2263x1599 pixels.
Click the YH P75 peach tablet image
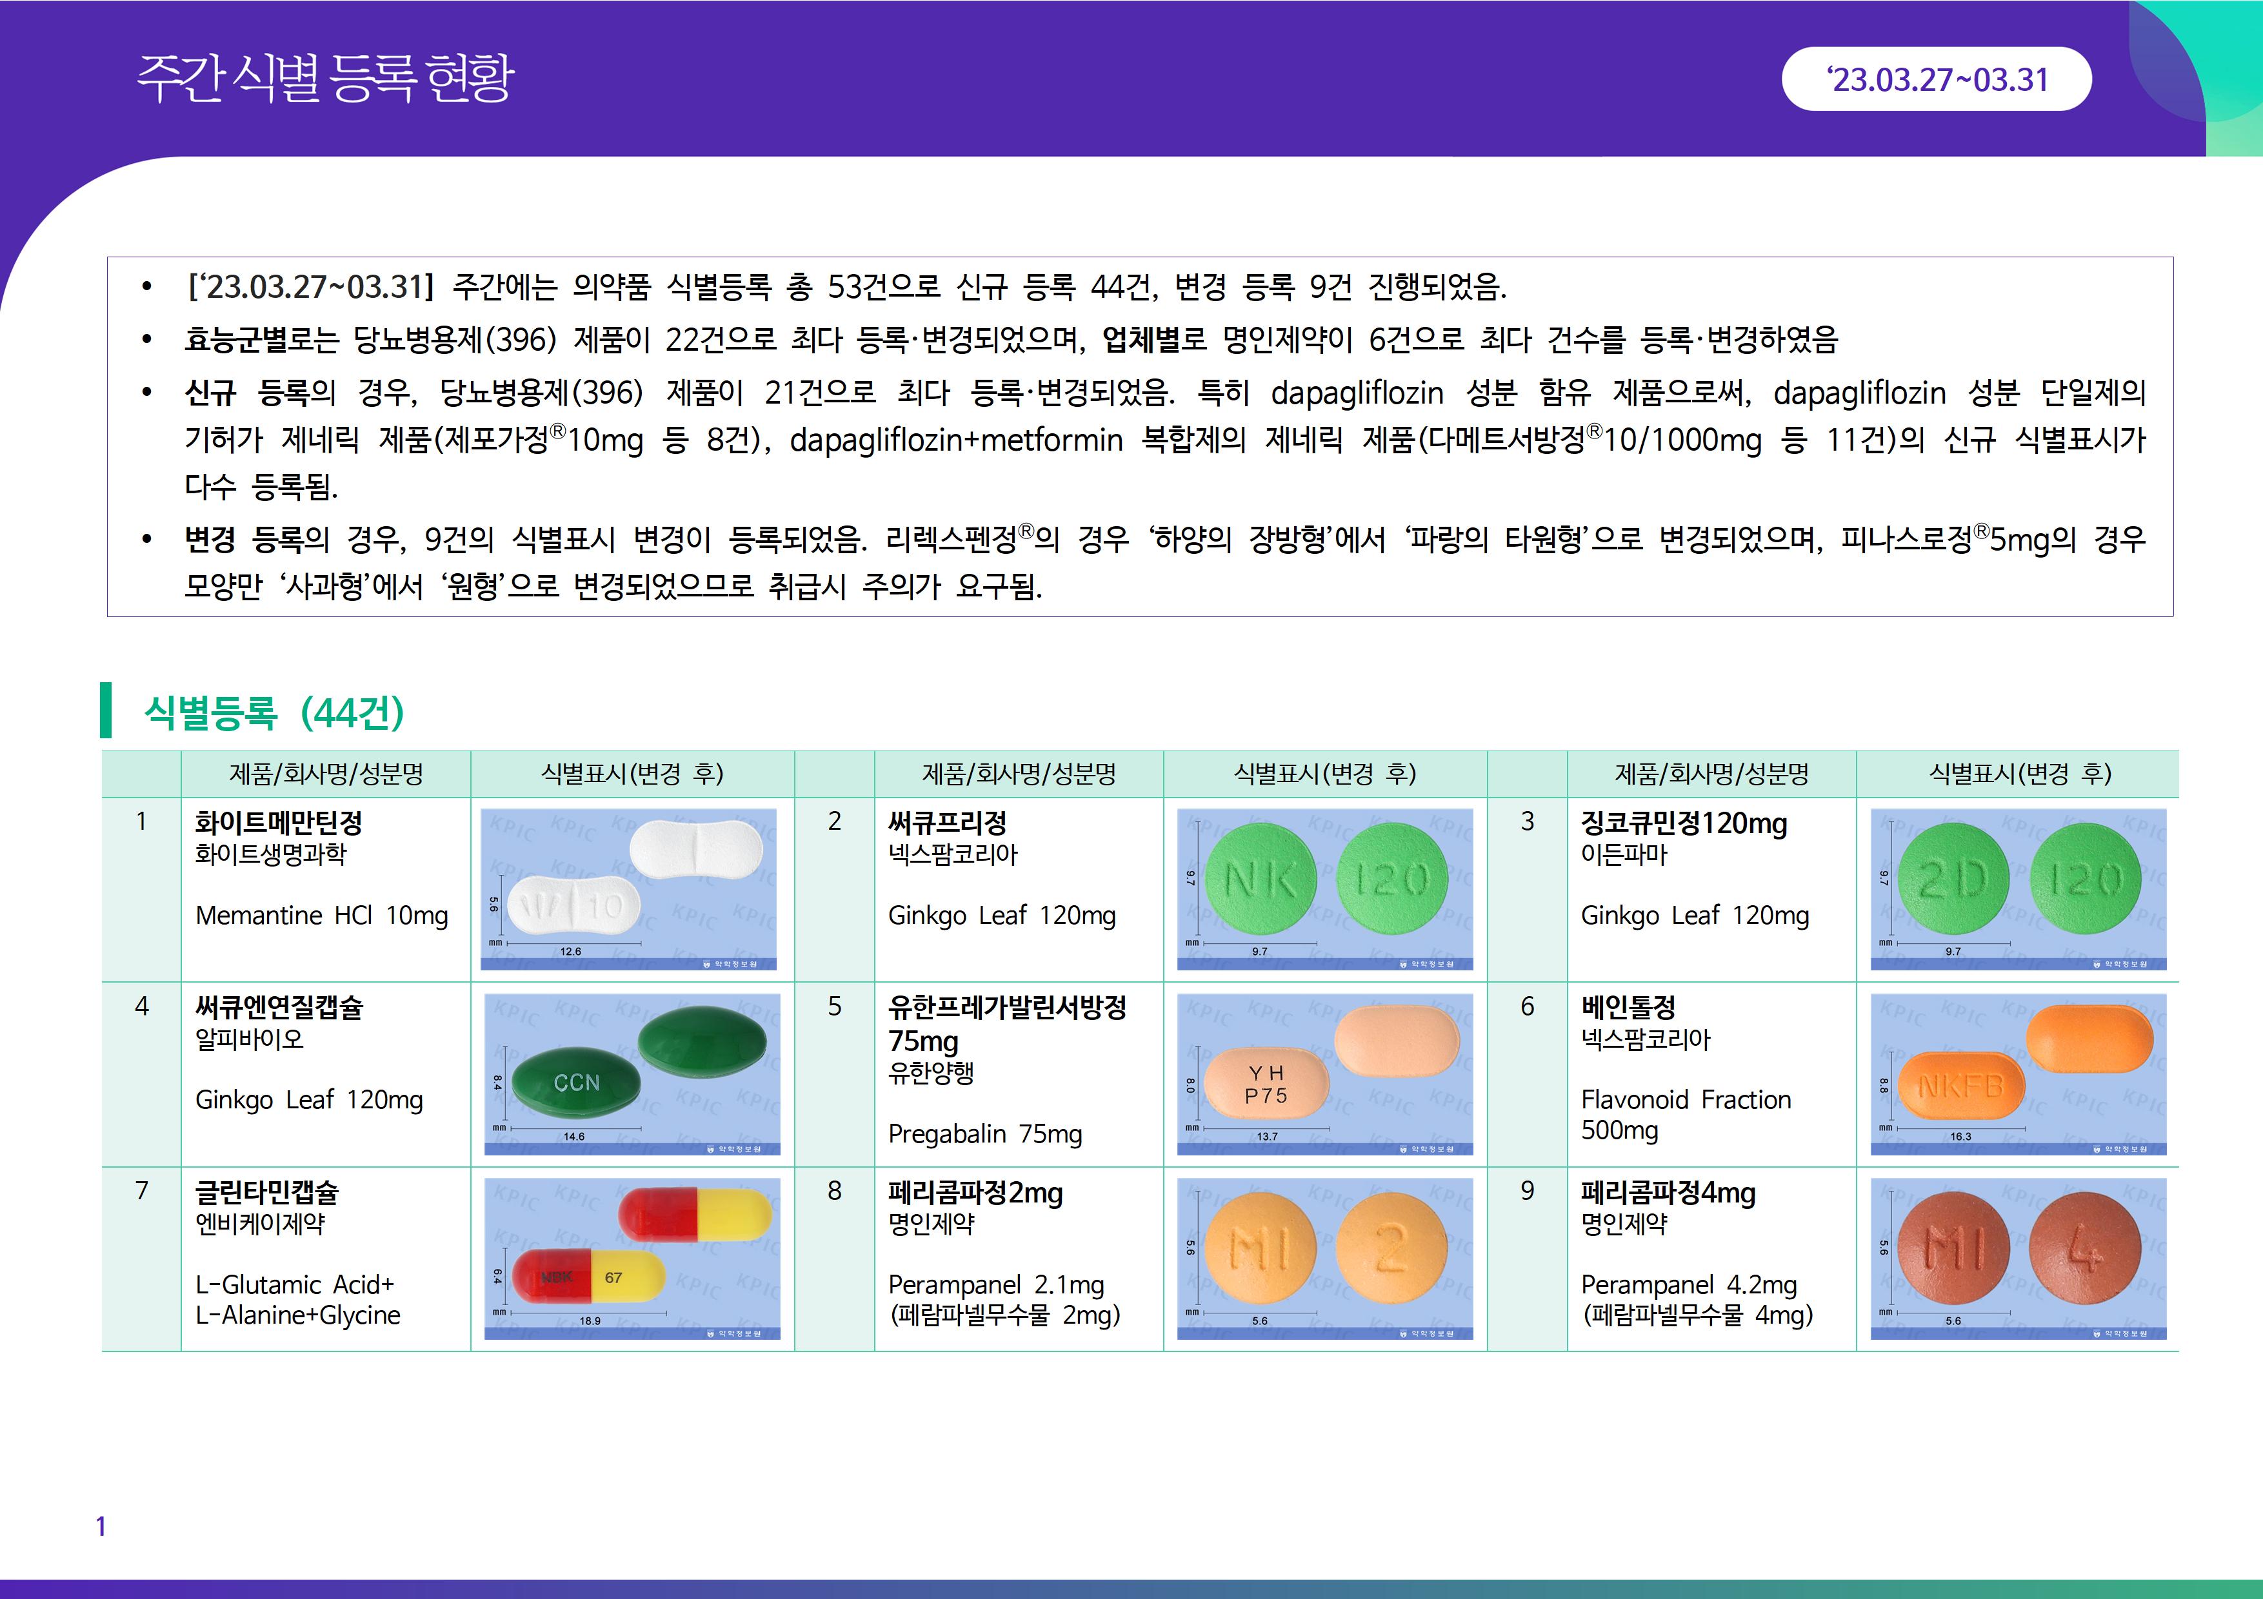click(1324, 1073)
